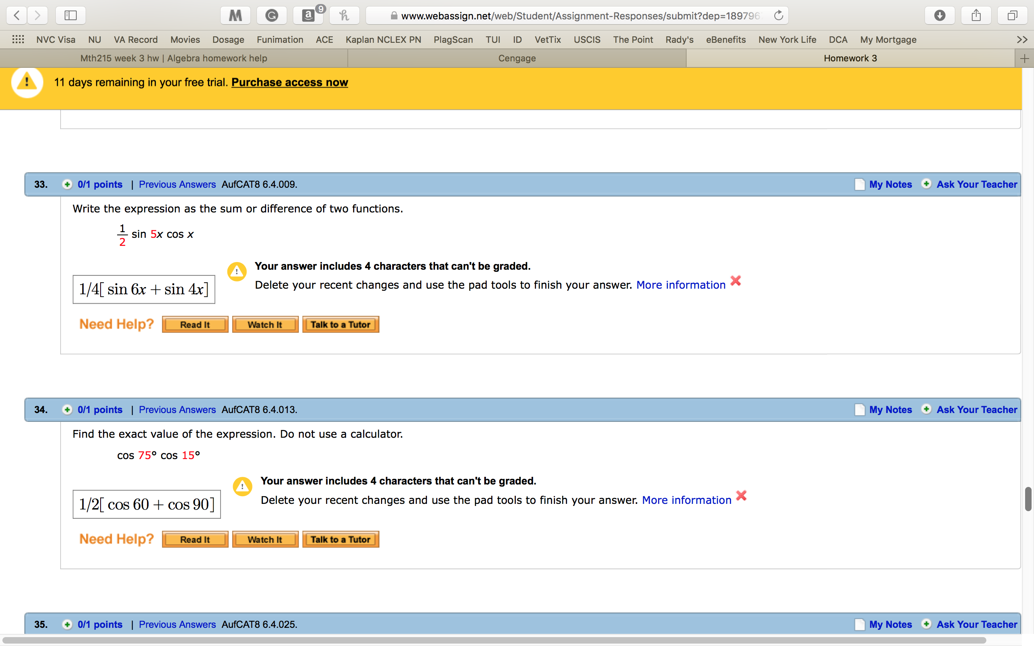Switch to the Cengage tab
This screenshot has height=646, width=1034.
[x=517, y=59]
